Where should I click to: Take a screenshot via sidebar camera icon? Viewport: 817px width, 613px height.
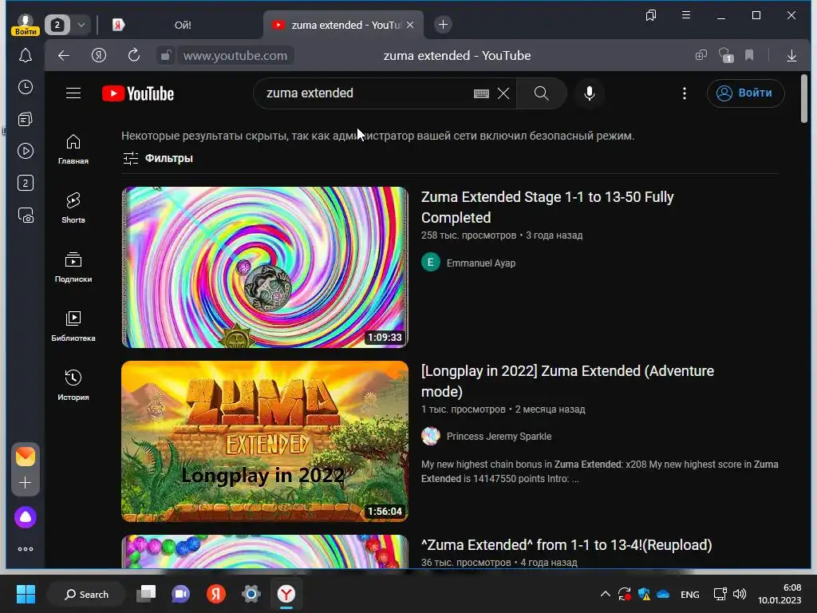click(x=25, y=215)
